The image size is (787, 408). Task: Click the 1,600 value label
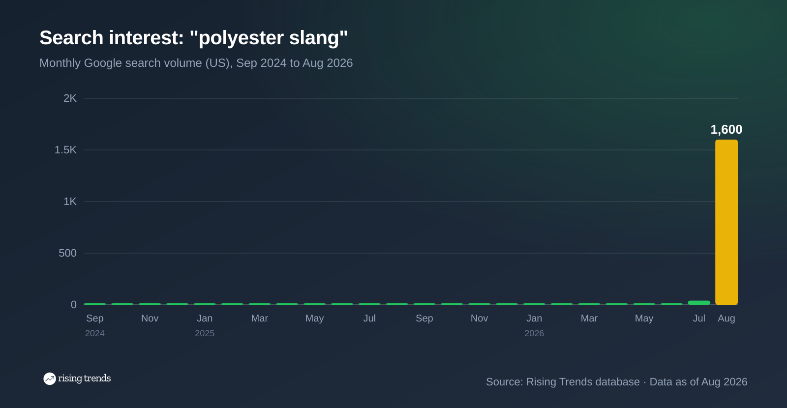[726, 130]
